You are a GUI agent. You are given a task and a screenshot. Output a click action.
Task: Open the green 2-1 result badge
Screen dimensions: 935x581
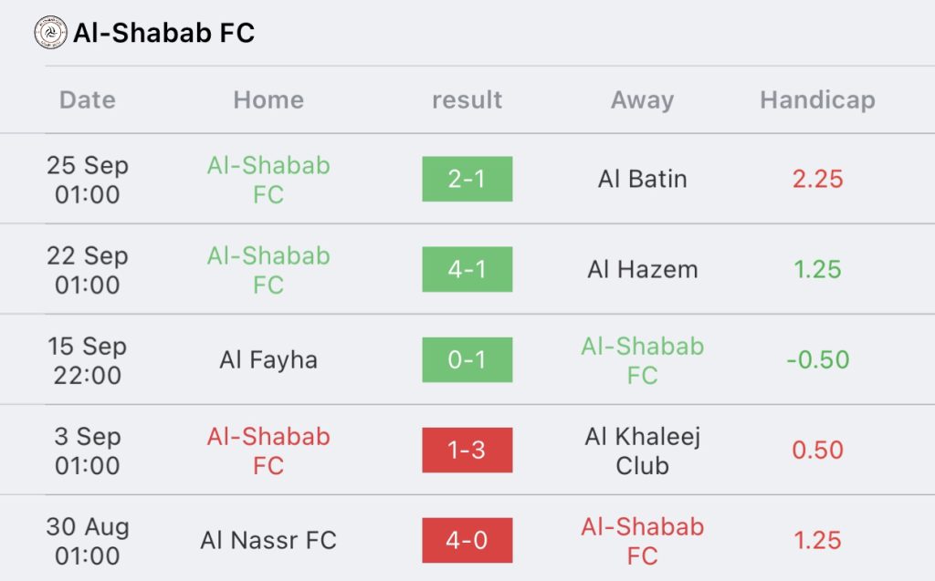(467, 179)
